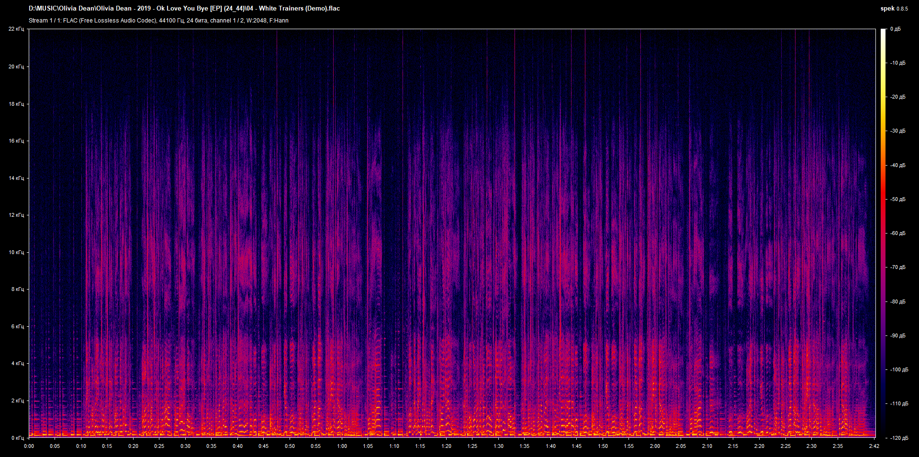The image size is (919, 457).
Task: Click the 1:20 time axis label
Action: pos(447,446)
